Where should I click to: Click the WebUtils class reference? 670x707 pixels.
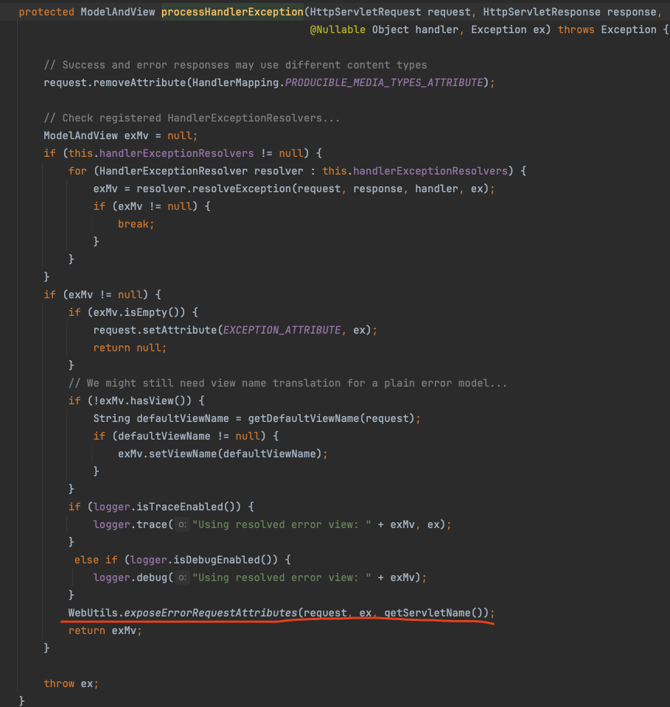(x=93, y=613)
